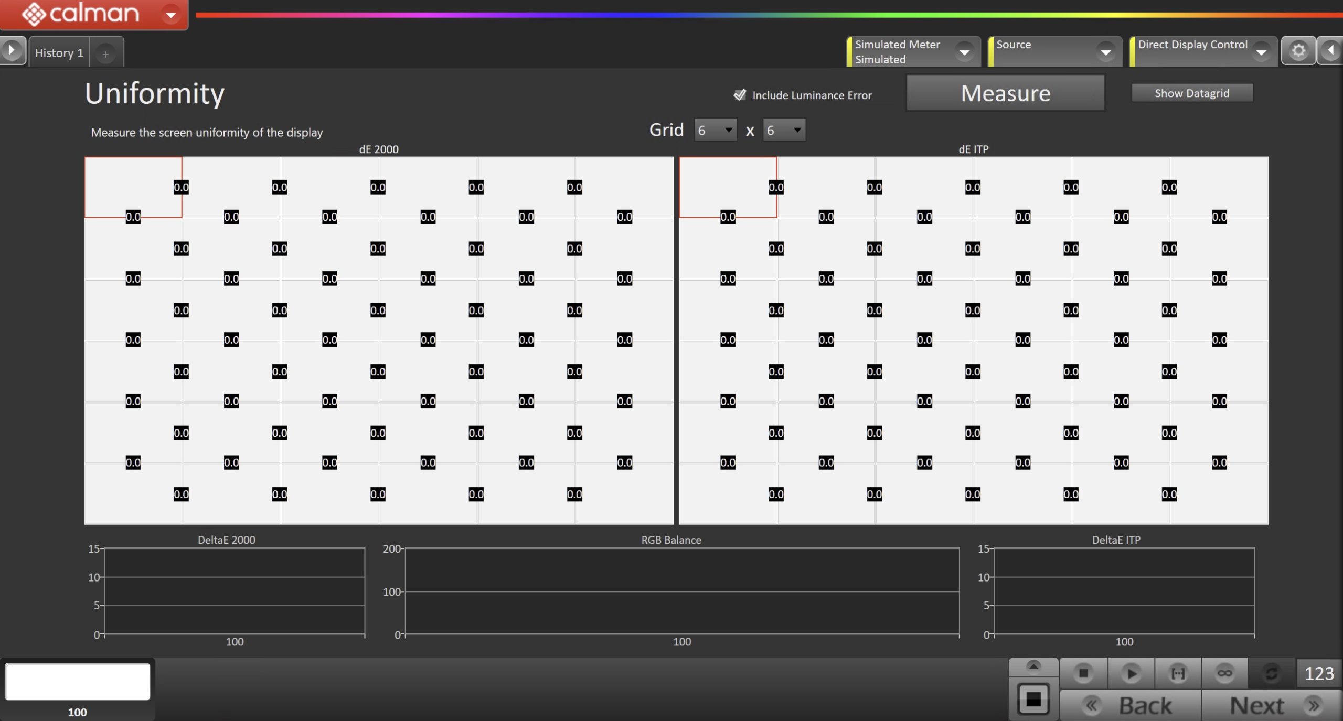Viewport: 1343px width, 721px height.
Task: Expand the Simulated Meter dropdown
Action: [x=964, y=52]
